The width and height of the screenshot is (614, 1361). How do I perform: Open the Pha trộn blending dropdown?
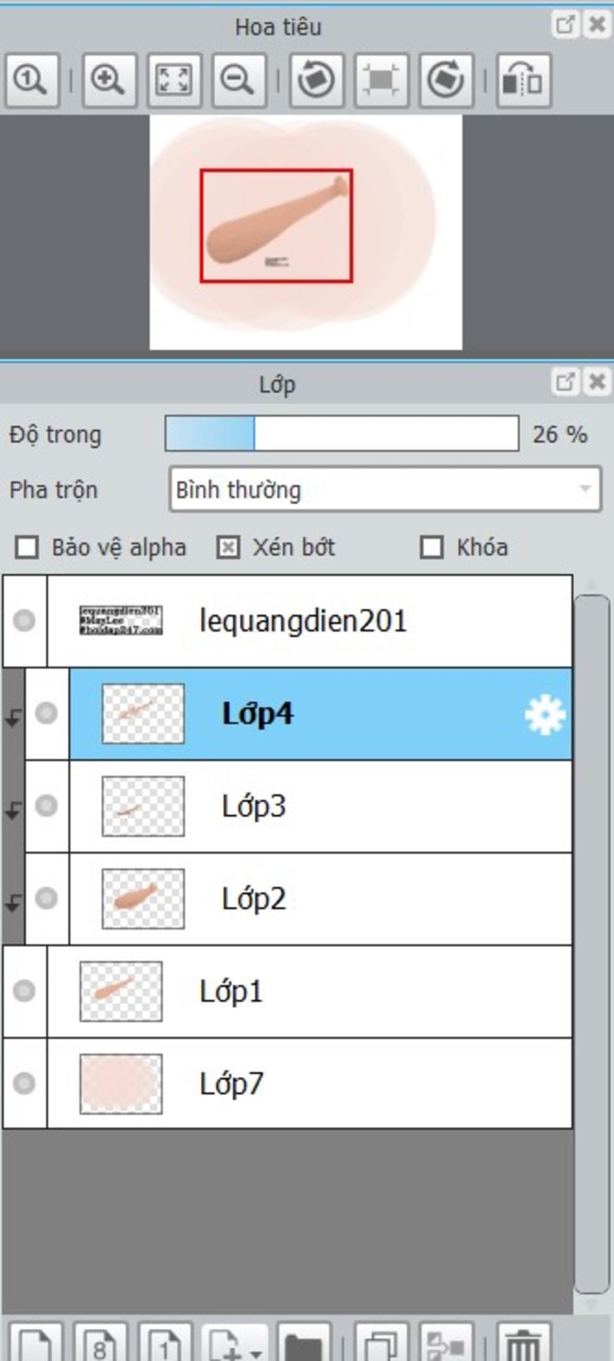(385, 489)
